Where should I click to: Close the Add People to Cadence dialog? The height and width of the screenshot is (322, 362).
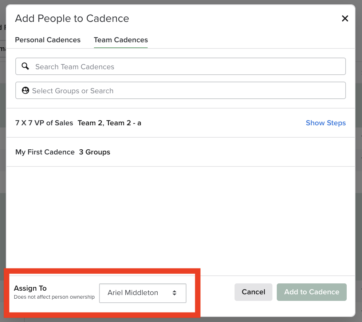[x=345, y=19]
